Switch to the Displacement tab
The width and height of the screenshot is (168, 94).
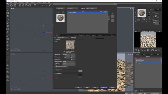click(82, 35)
